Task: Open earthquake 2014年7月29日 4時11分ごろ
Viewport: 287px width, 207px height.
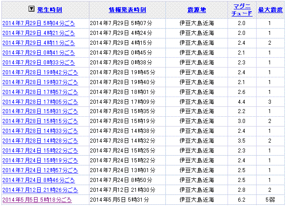Action: (38, 43)
